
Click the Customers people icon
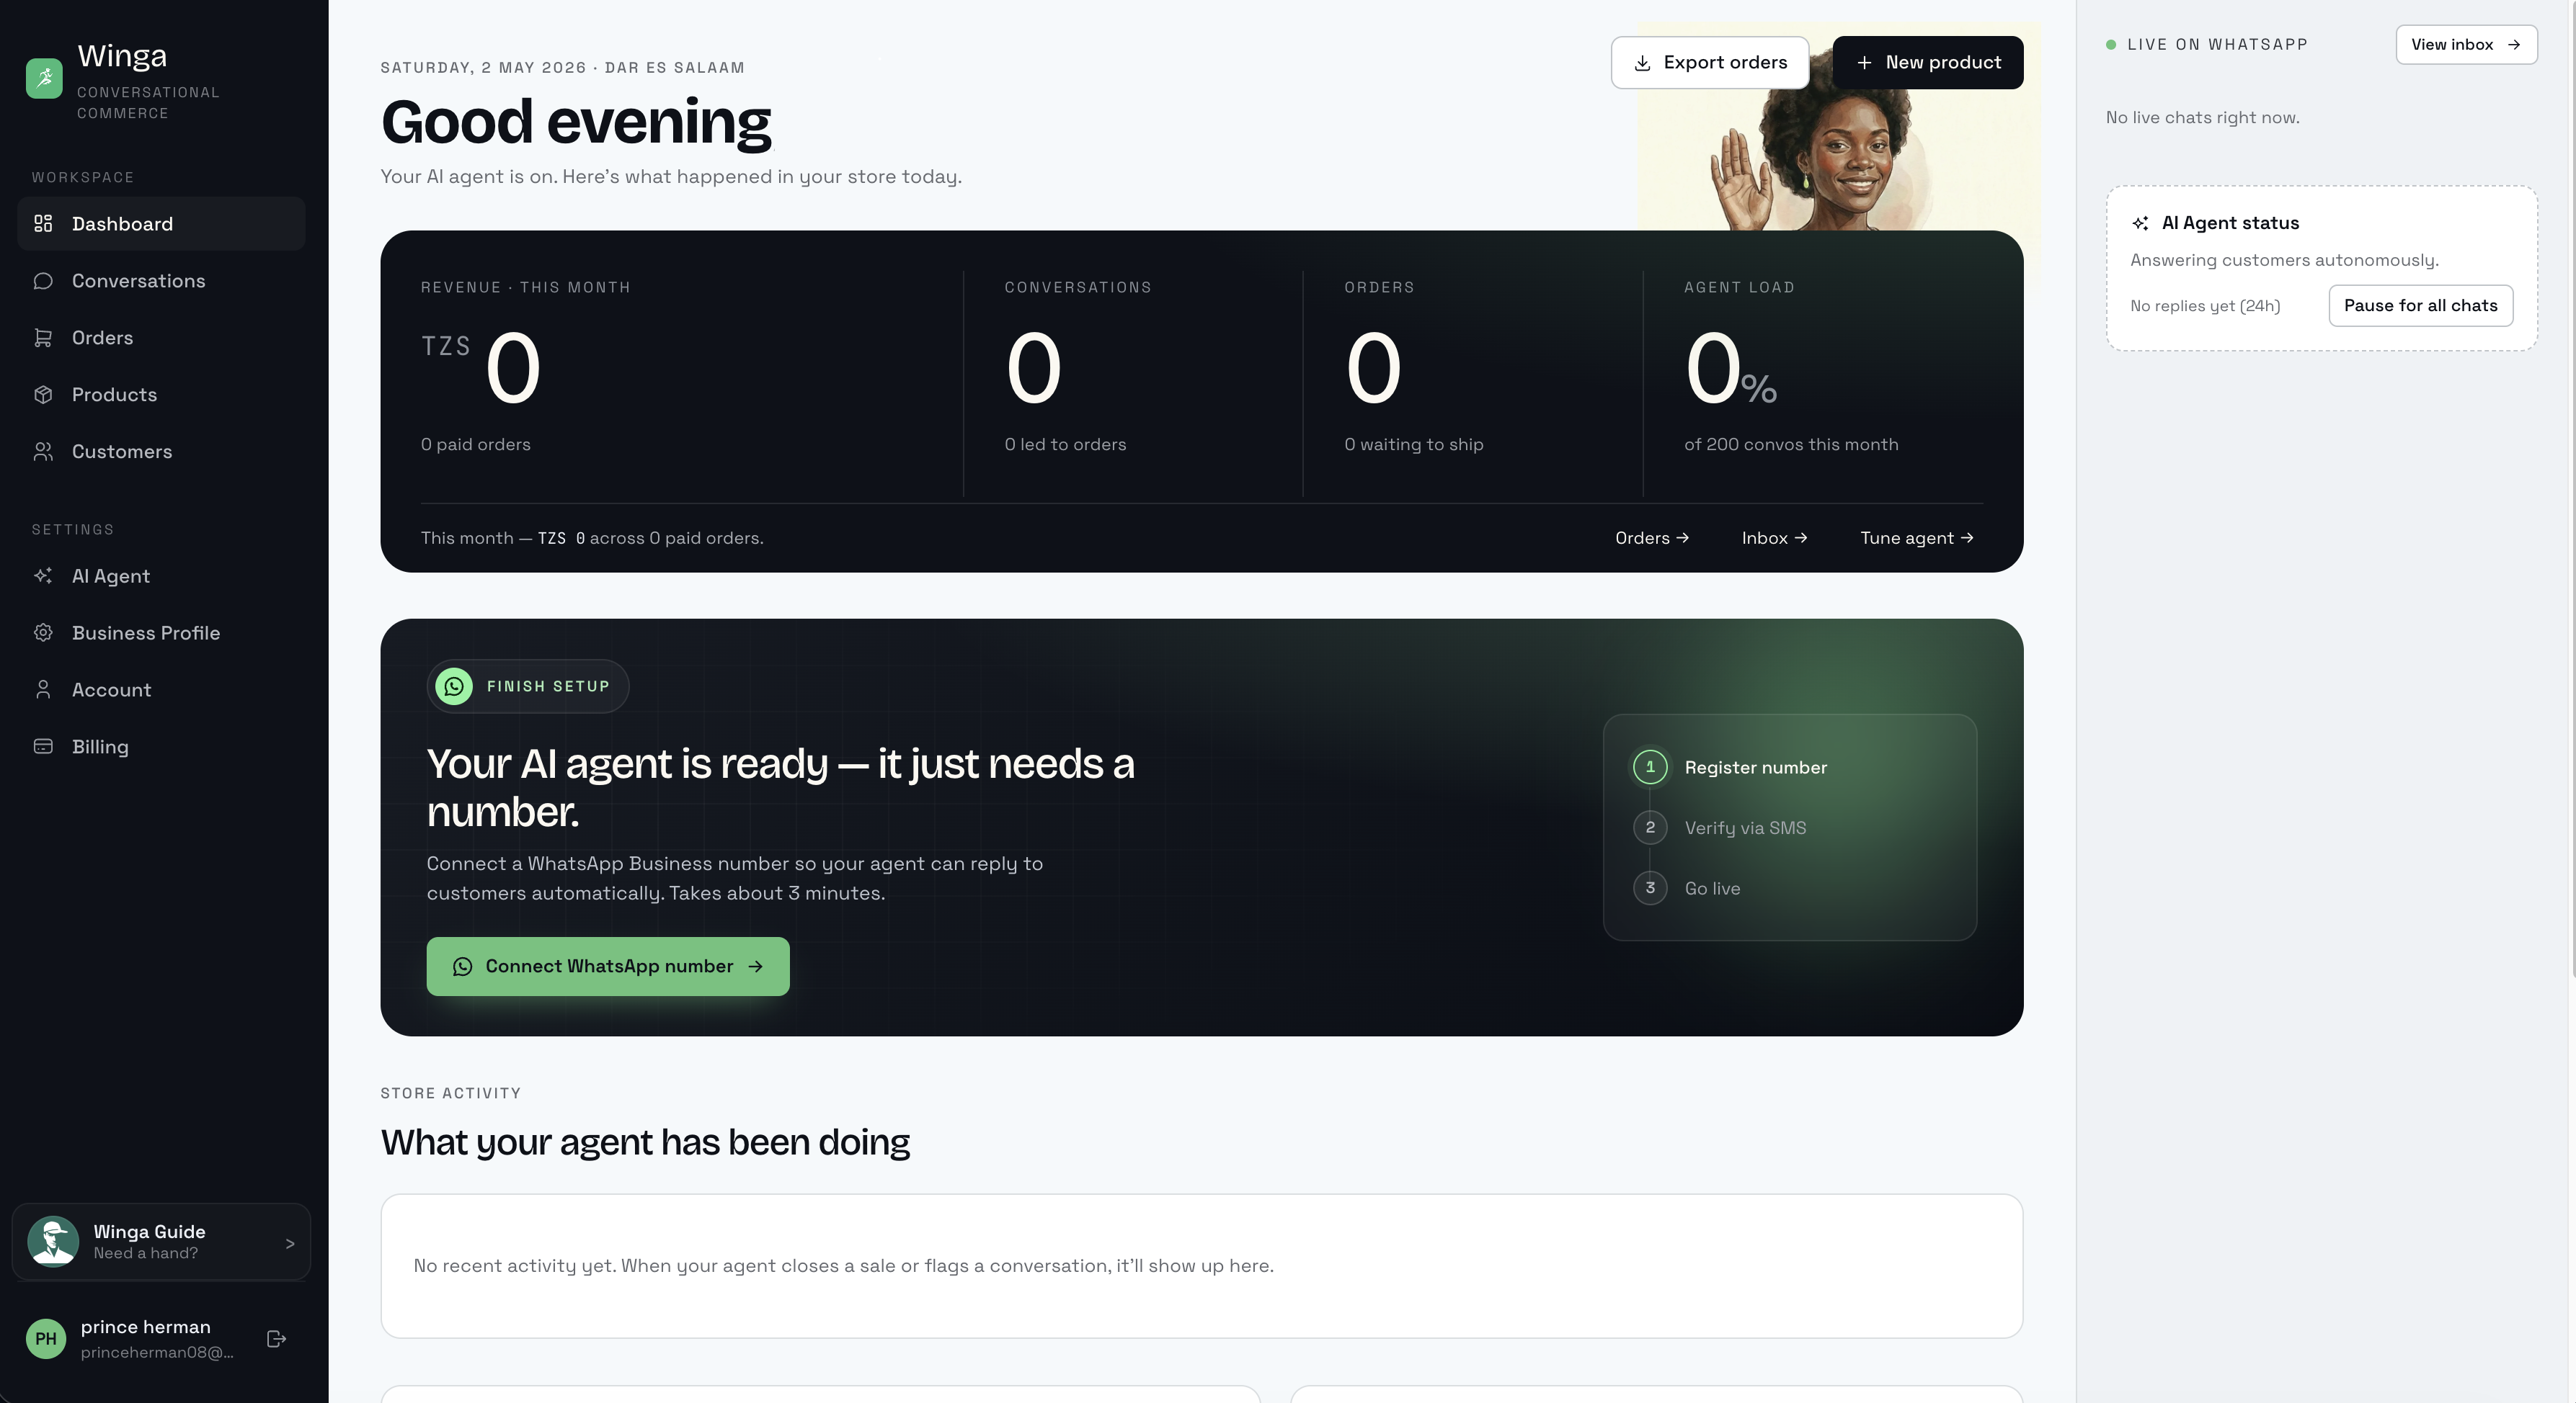(43, 452)
